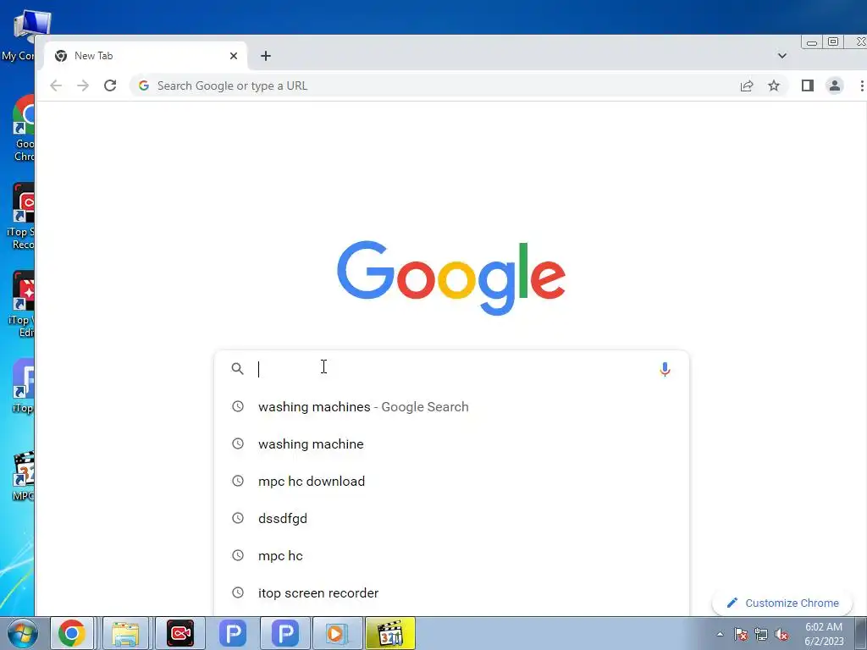
Task: Choose the mpc hc download suggestion
Action: pos(451,481)
